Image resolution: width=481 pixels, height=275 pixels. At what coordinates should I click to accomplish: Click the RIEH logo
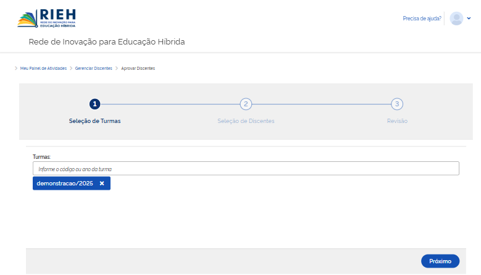click(x=46, y=18)
